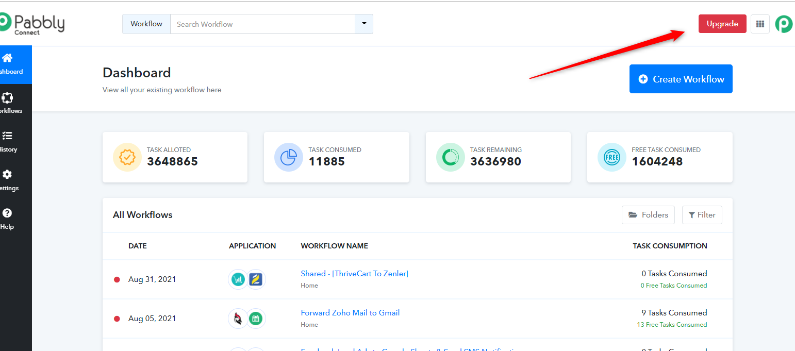Click the Free Task Consumed icon

[611, 157]
